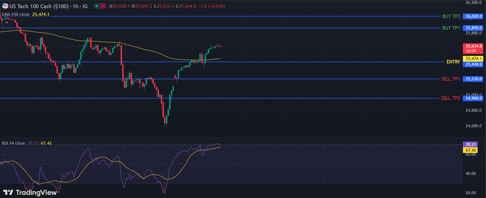Click the TradingView logo

tap(30, 192)
